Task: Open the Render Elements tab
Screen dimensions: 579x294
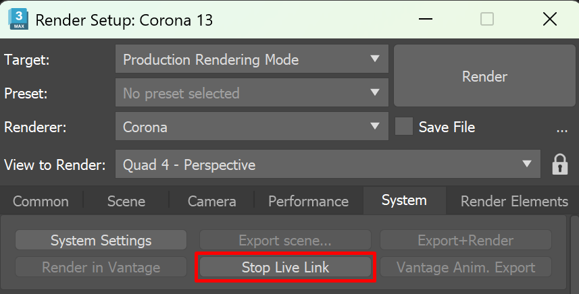Action: (x=513, y=201)
